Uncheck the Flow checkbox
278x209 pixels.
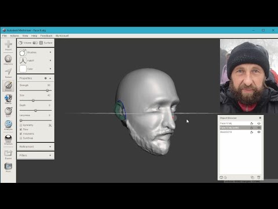[21, 129]
